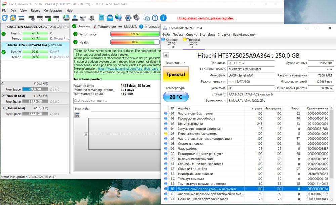The image size is (336, 205).
Task: Click the blue question mark help icon
Action: pos(155,18)
